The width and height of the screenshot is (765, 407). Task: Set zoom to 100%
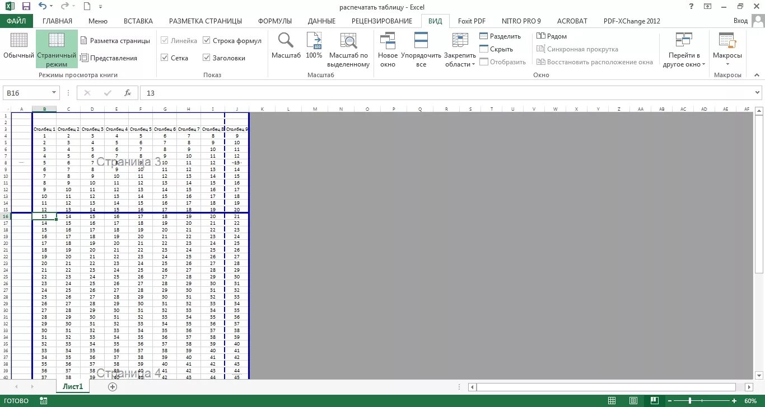pyautogui.click(x=314, y=46)
